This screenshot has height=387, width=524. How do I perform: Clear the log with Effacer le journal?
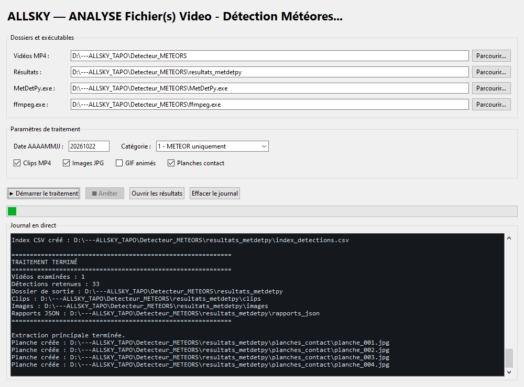(x=214, y=193)
